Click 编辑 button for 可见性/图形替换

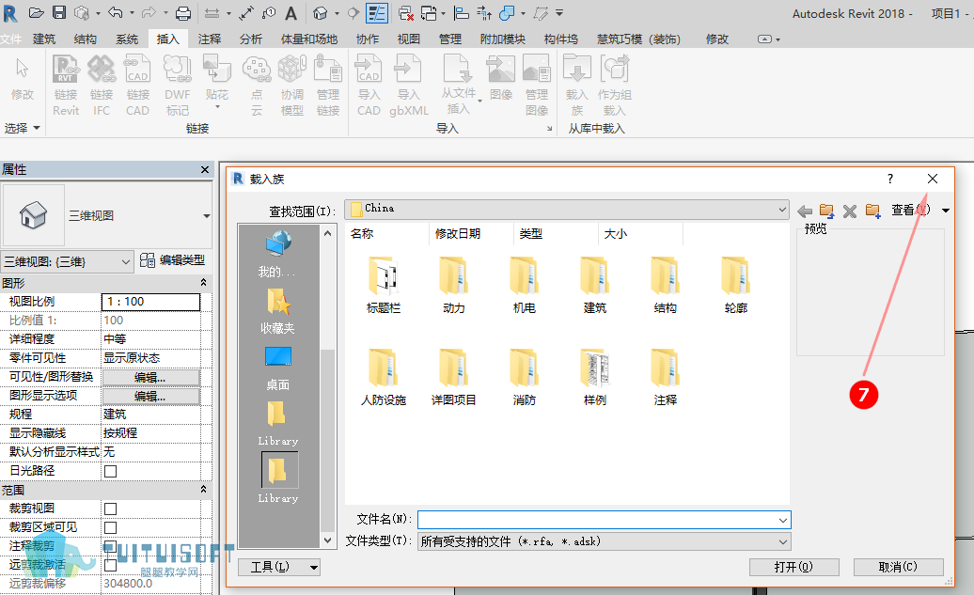150,378
